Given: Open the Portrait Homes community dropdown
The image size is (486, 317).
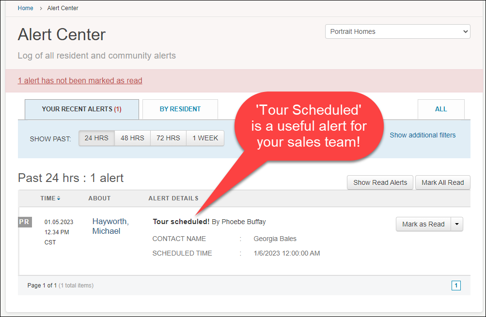Looking at the screenshot, I should [398, 31].
